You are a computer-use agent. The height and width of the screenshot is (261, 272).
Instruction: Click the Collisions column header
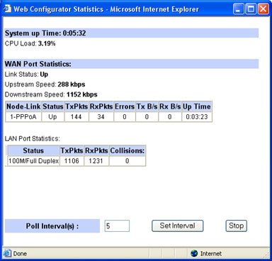coord(127,151)
